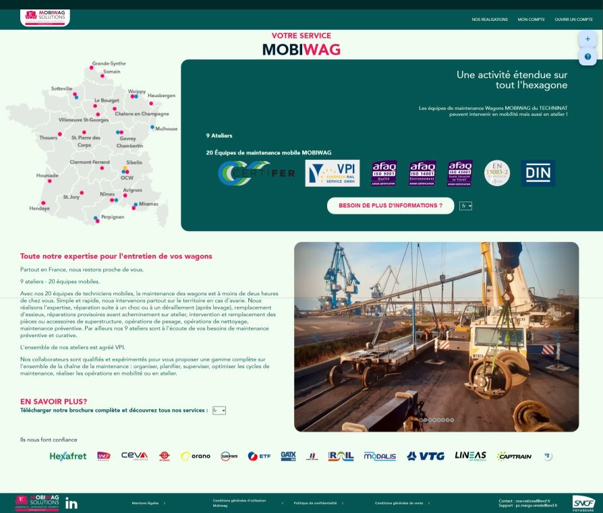Click the VPI European Rail Service logo
The height and width of the screenshot is (513, 603).
(332, 173)
